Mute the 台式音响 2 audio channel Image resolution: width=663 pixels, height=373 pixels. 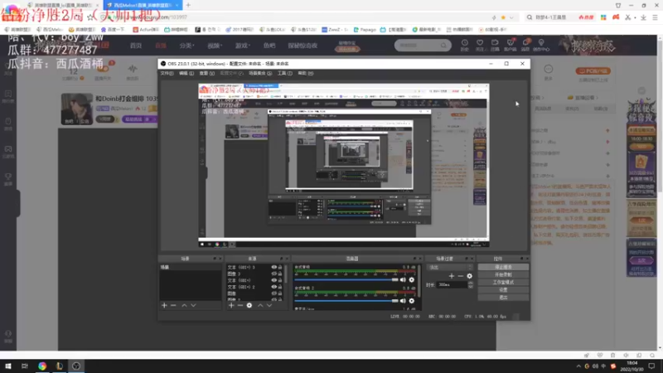coord(403,301)
